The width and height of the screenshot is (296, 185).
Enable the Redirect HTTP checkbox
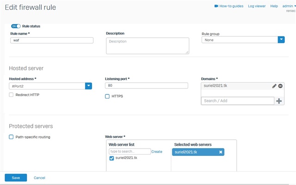coord(11,95)
